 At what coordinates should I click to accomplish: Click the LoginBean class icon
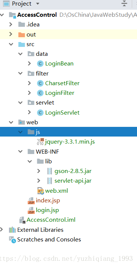point(40,64)
